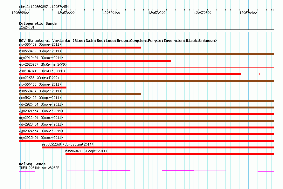Click the red bar of esv1943412

130,74
